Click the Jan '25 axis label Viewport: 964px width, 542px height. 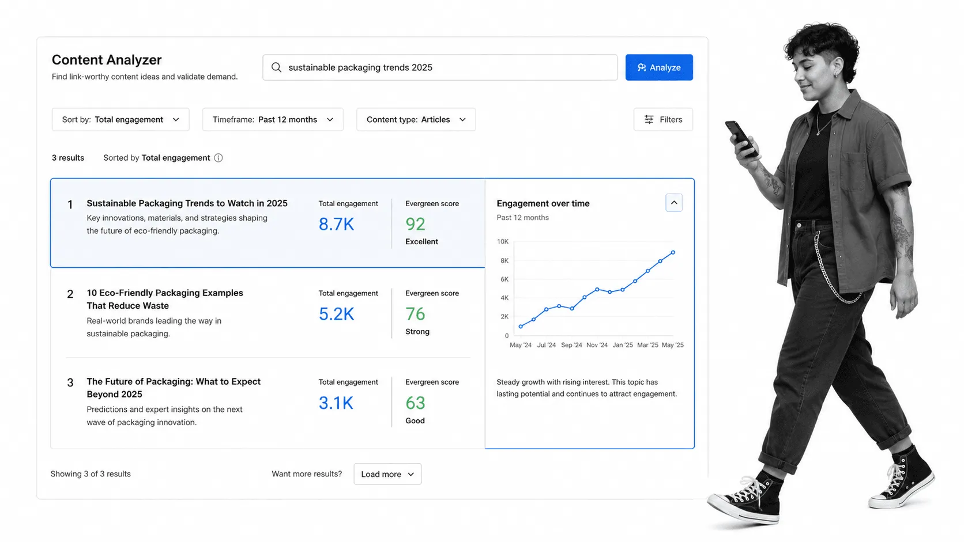[x=623, y=345]
